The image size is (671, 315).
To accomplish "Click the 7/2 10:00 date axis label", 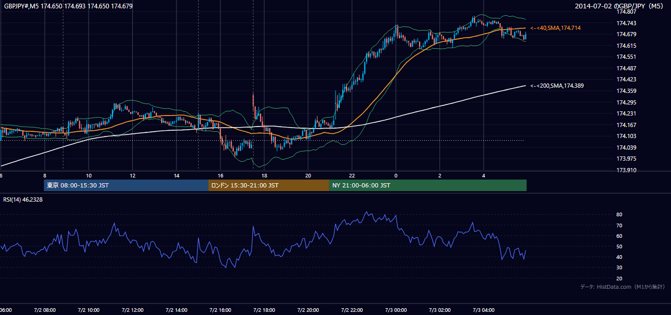I will click(x=89, y=310).
